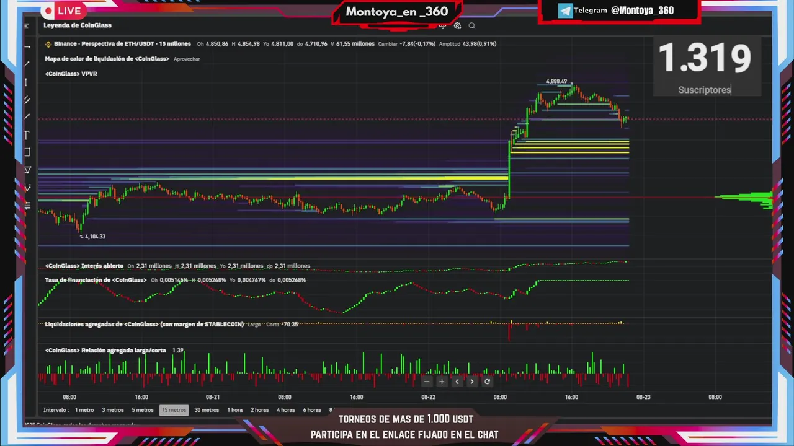Select the horizontal line drawing tool
The width and height of the screenshot is (794, 446).
(x=27, y=47)
